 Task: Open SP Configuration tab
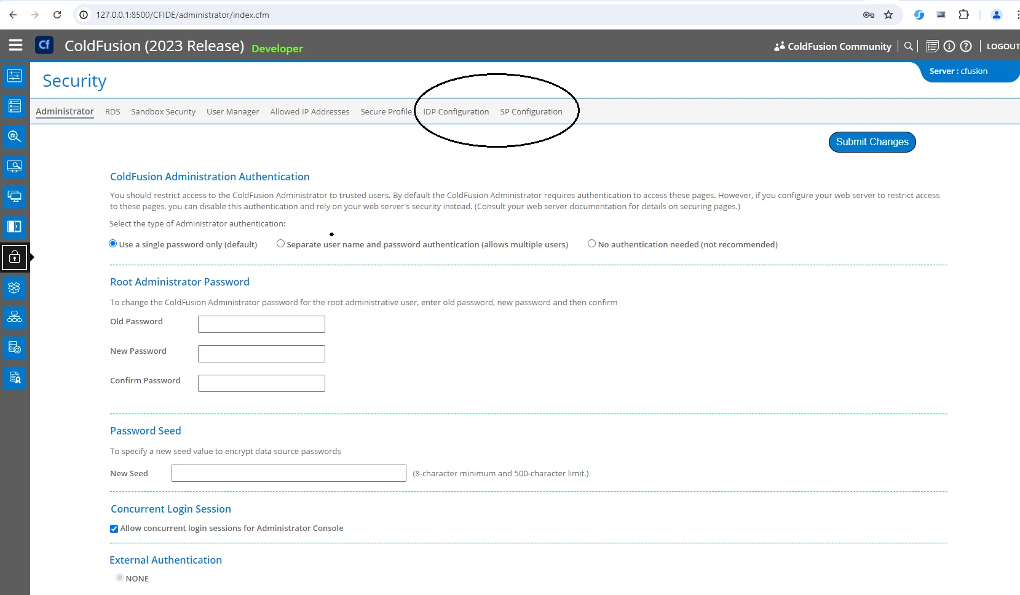pos(531,112)
